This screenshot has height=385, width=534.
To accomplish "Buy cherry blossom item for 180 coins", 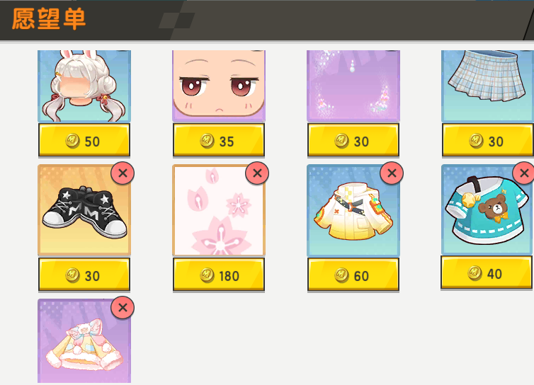I will point(219,275).
